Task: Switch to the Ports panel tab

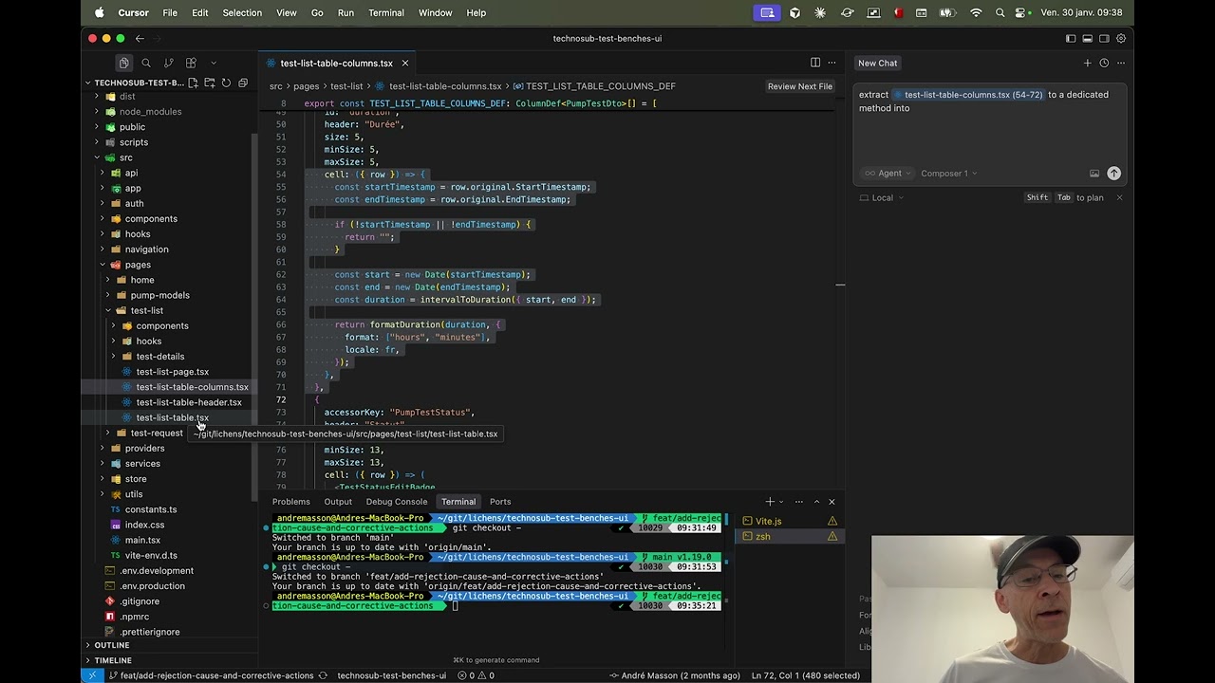Action: coord(500,502)
